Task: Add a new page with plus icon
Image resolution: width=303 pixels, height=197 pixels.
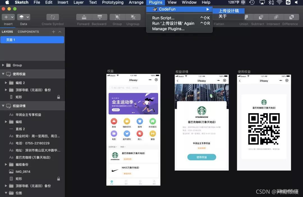Action: 54,32
